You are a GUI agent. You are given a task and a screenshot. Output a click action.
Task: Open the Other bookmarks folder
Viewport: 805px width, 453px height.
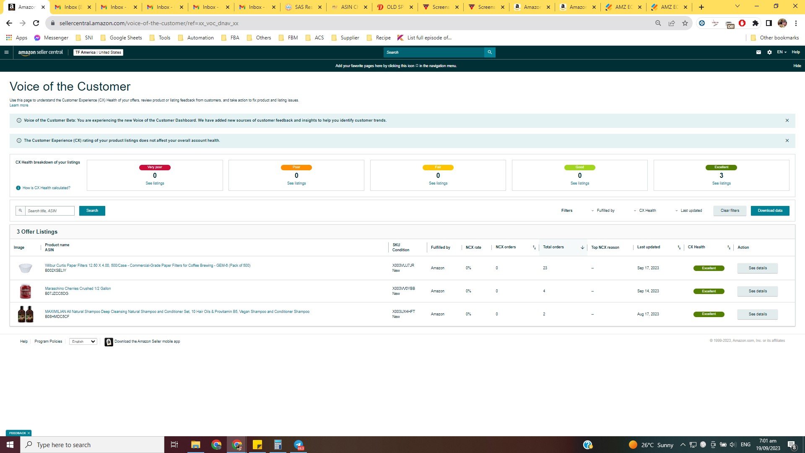[x=775, y=38]
